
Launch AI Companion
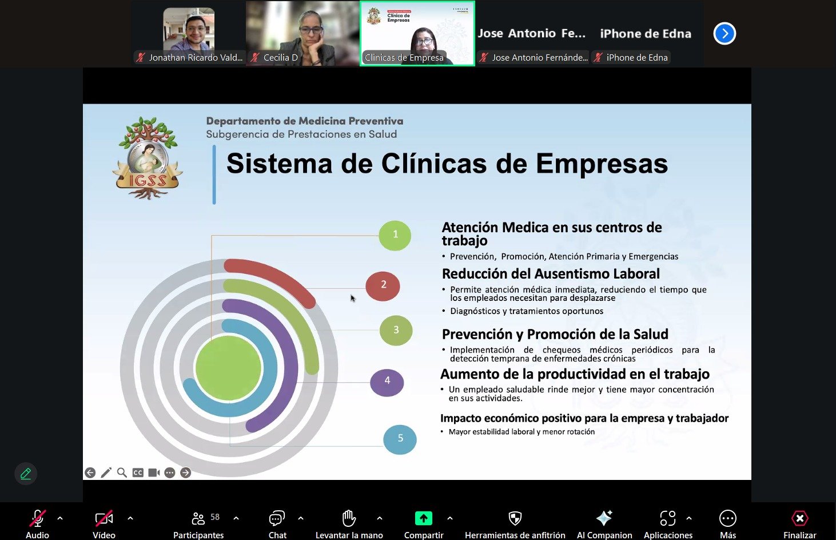604,518
